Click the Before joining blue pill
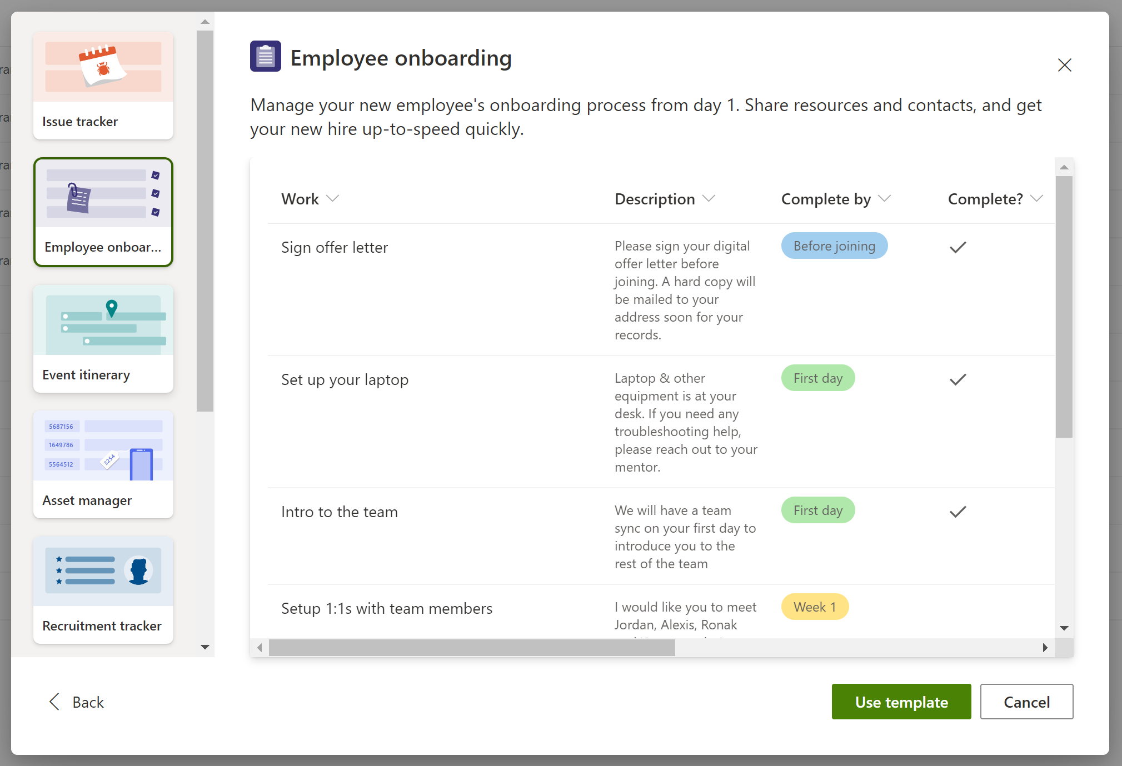The height and width of the screenshot is (766, 1122). [834, 246]
